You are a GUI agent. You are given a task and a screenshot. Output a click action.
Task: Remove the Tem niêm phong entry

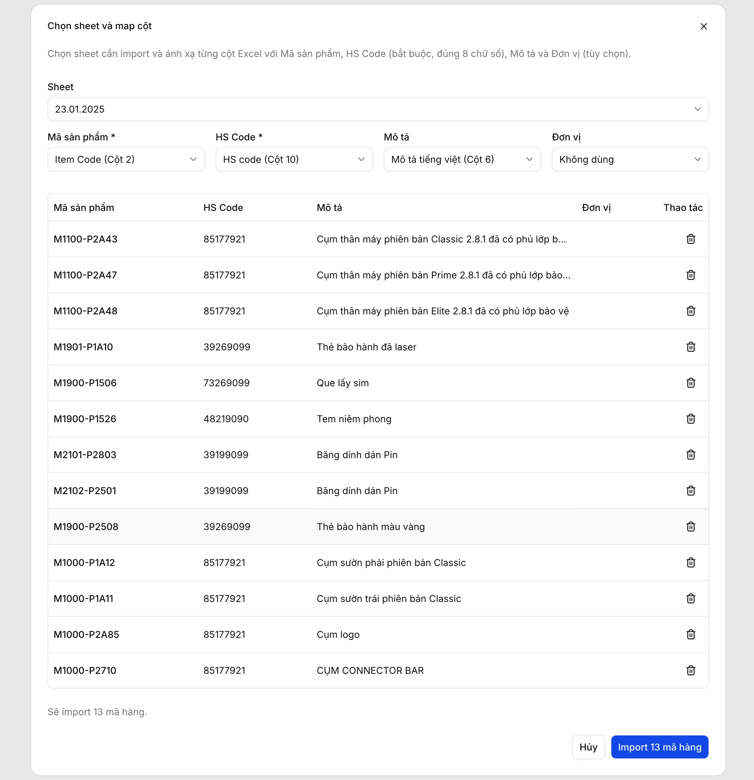(691, 418)
